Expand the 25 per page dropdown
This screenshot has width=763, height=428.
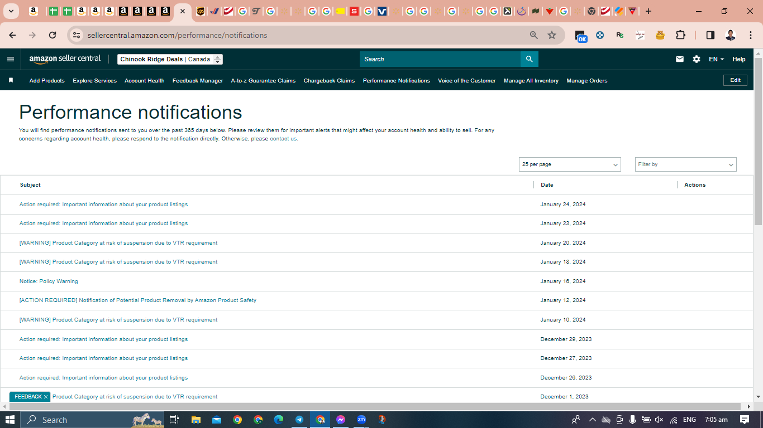tap(570, 164)
